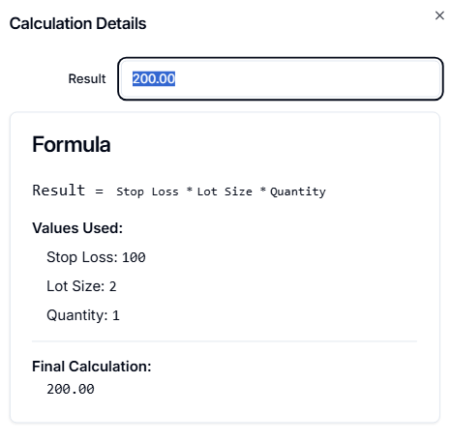Screen dimensions: 451x442
Task: Click the Stop Loss term in the formula
Action: [147, 192]
